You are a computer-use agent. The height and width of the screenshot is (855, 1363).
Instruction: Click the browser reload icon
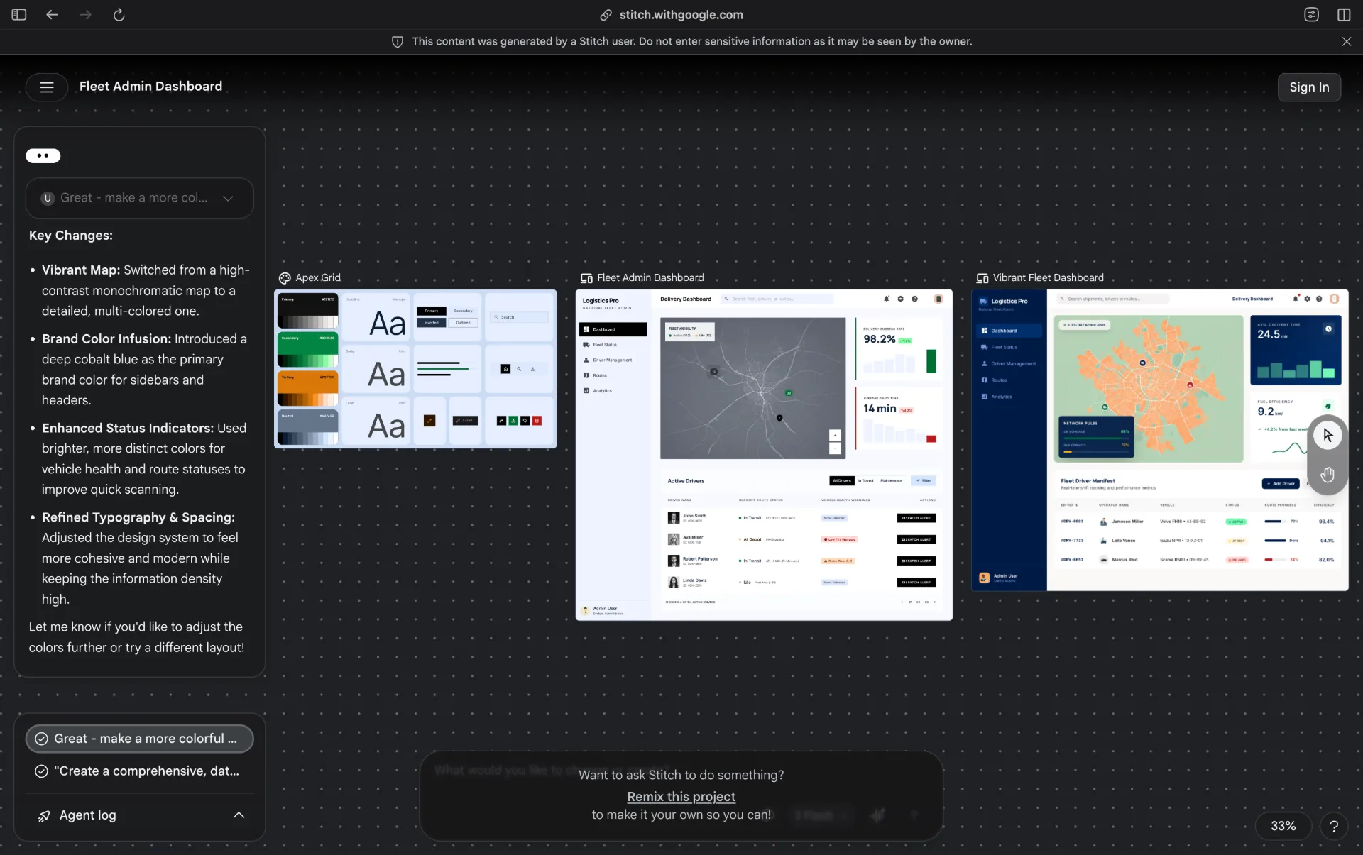click(119, 15)
